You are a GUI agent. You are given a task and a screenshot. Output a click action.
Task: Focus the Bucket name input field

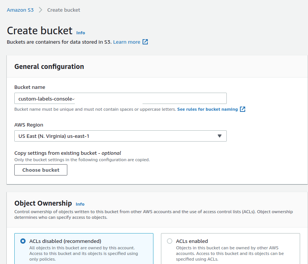click(x=120, y=98)
